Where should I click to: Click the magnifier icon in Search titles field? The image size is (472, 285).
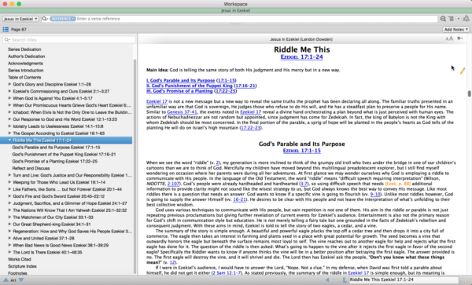pyautogui.click(x=7, y=39)
